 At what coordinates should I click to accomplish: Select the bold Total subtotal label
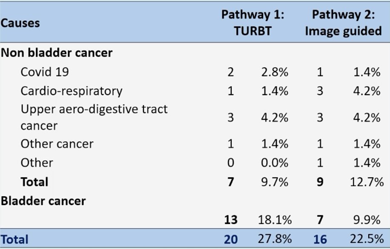click(x=34, y=182)
